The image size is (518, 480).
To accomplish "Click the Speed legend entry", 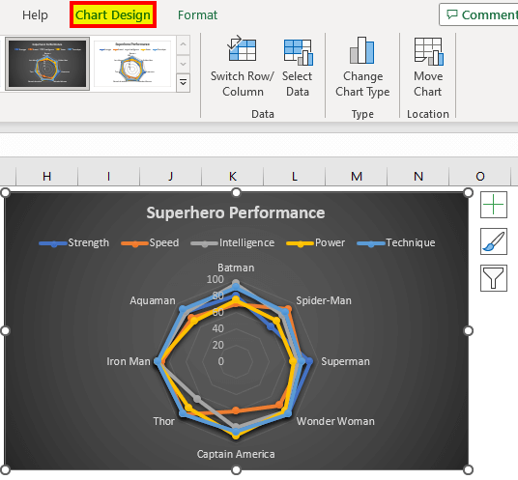I will tap(151, 243).
